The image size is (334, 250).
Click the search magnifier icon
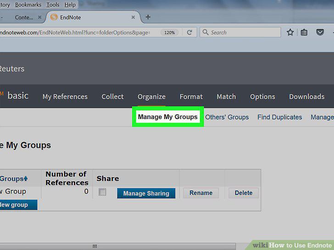click(206, 33)
